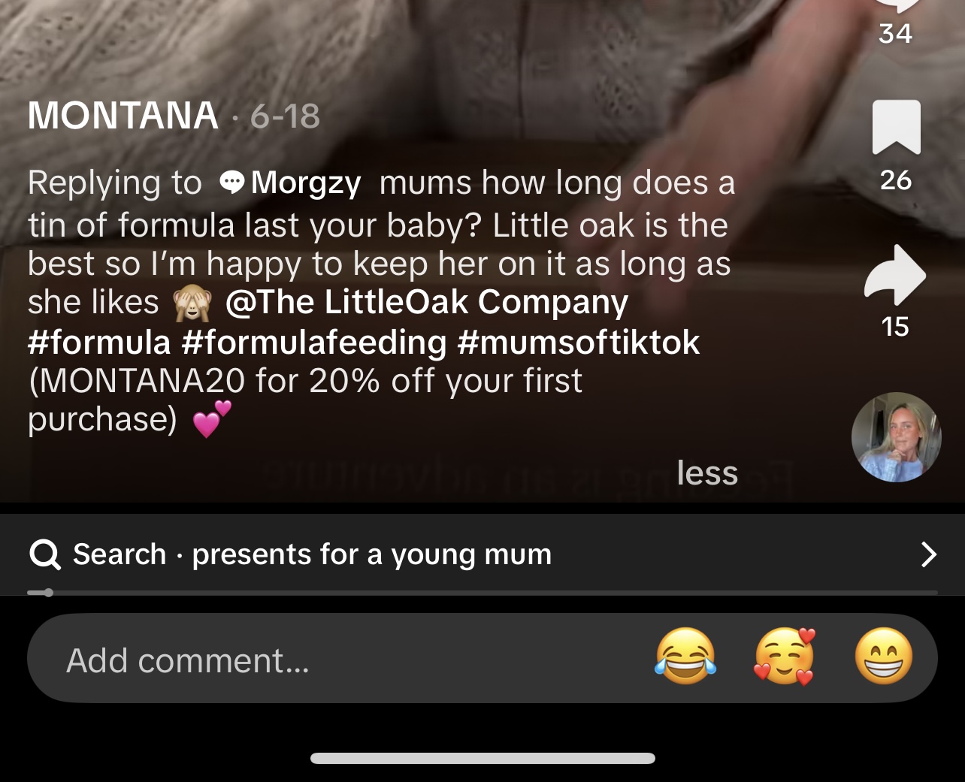Screen dimensions: 965x782
Task: Open the circular sound profile thumbnail
Action: click(896, 436)
